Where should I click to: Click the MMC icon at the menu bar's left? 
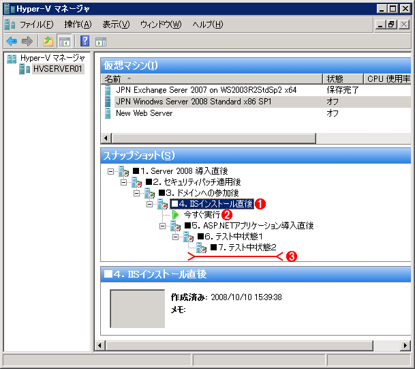point(10,25)
